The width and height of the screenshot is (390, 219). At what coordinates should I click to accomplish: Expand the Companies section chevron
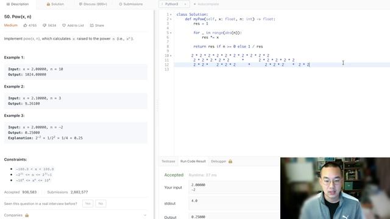[145, 215]
